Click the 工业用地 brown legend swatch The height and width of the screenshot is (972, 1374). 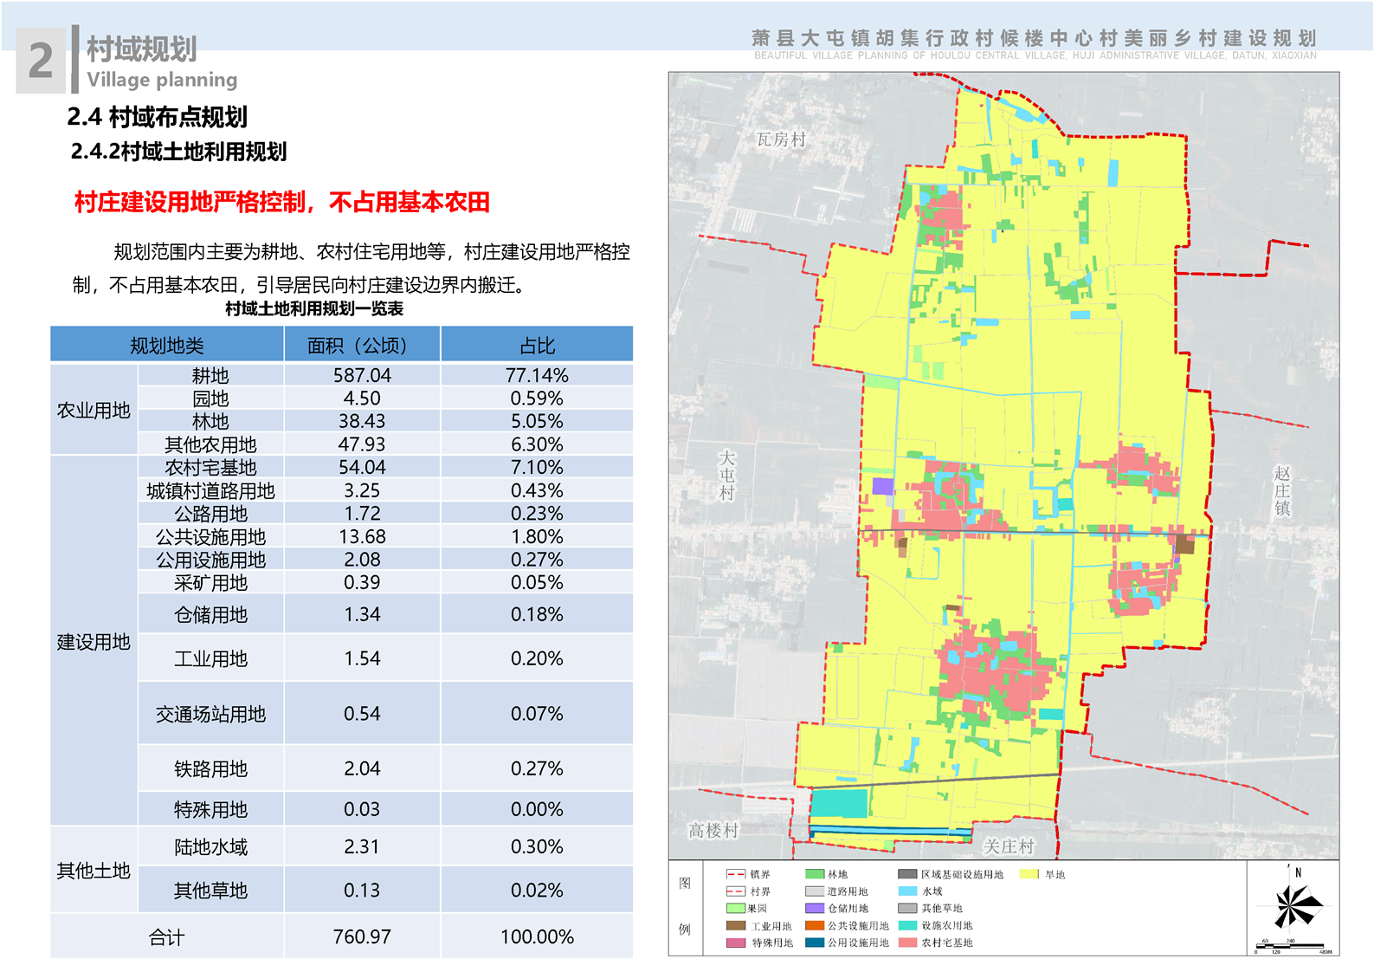(x=736, y=925)
